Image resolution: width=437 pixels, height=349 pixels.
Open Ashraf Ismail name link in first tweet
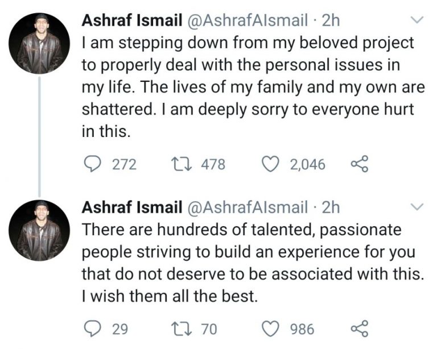click(132, 20)
